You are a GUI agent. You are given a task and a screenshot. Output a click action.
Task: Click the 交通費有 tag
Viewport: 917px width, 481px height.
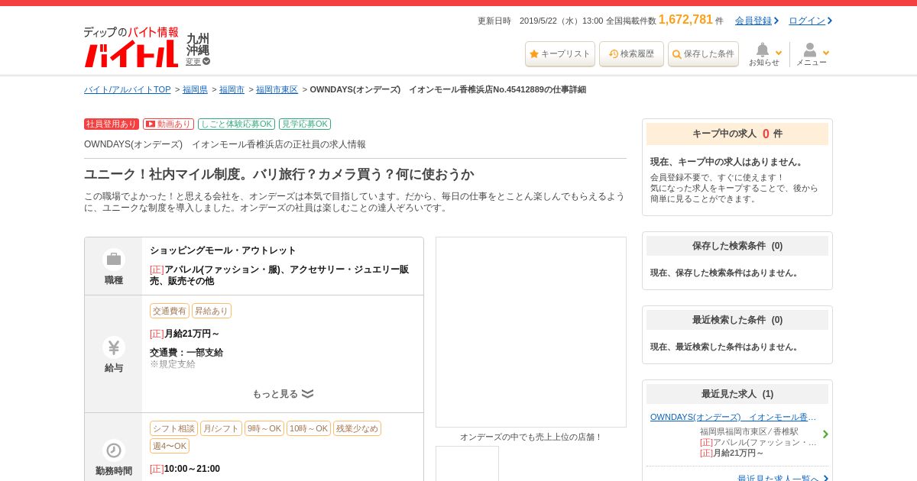(170, 311)
